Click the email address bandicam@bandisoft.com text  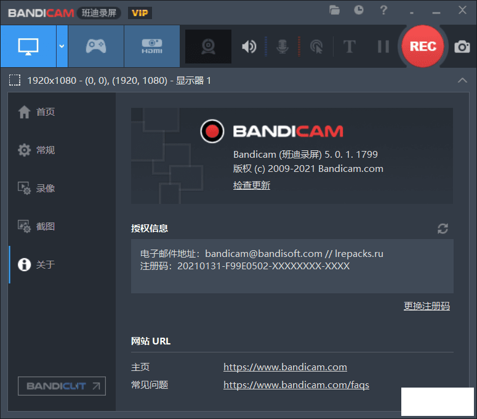tap(263, 254)
